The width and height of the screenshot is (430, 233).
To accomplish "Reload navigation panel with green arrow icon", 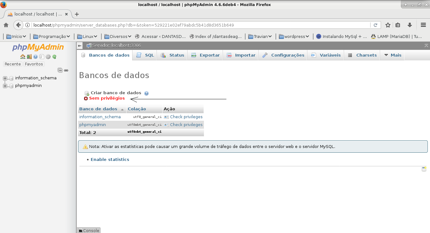I will (x=54, y=57).
